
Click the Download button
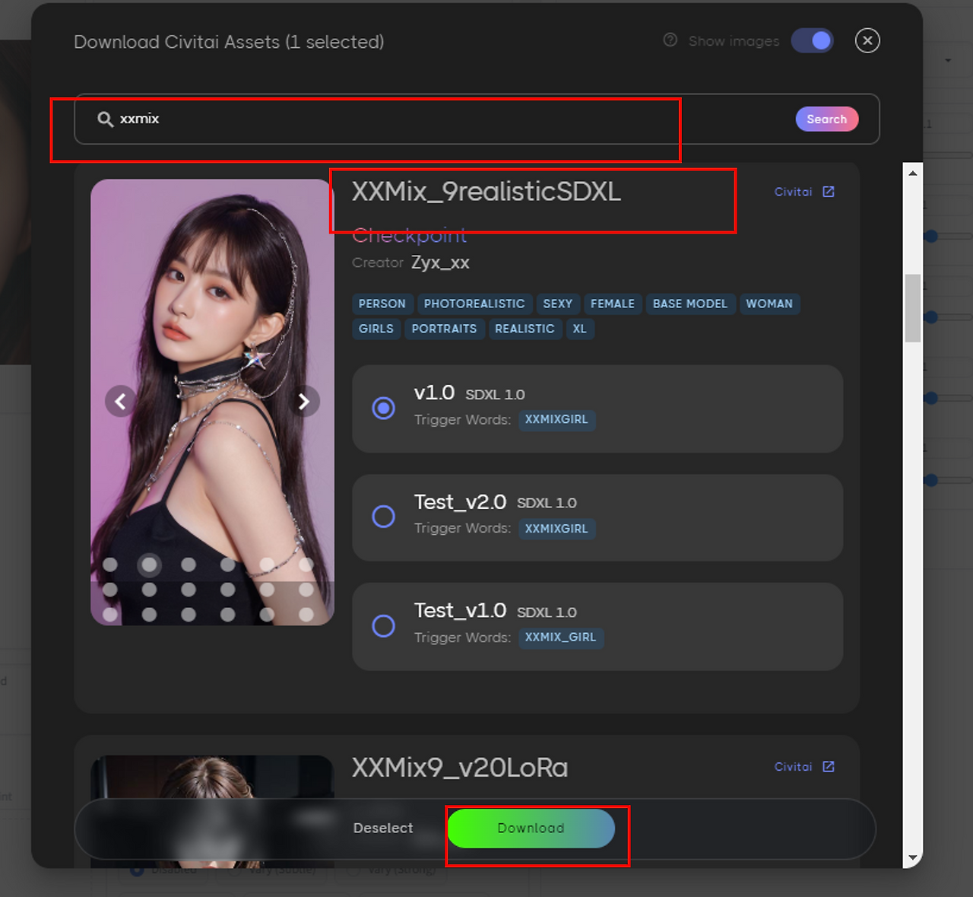point(531,828)
